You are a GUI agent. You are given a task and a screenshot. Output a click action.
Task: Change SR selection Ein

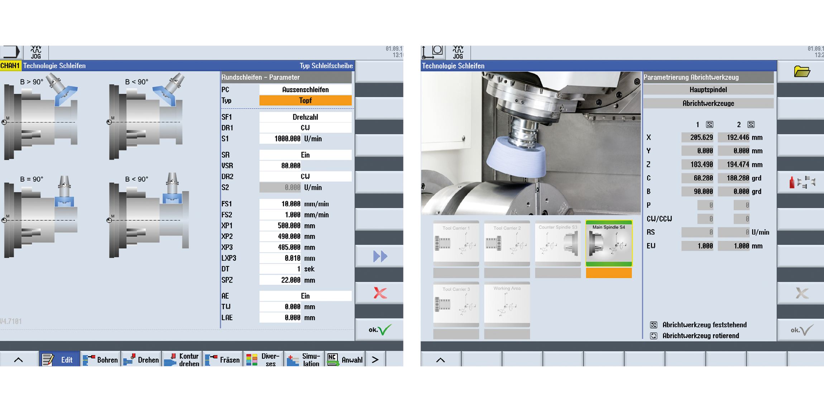pyautogui.click(x=305, y=155)
